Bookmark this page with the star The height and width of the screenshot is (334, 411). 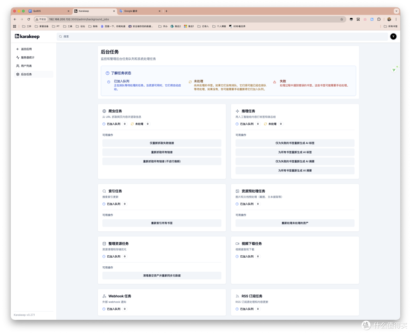click(341, 19)
